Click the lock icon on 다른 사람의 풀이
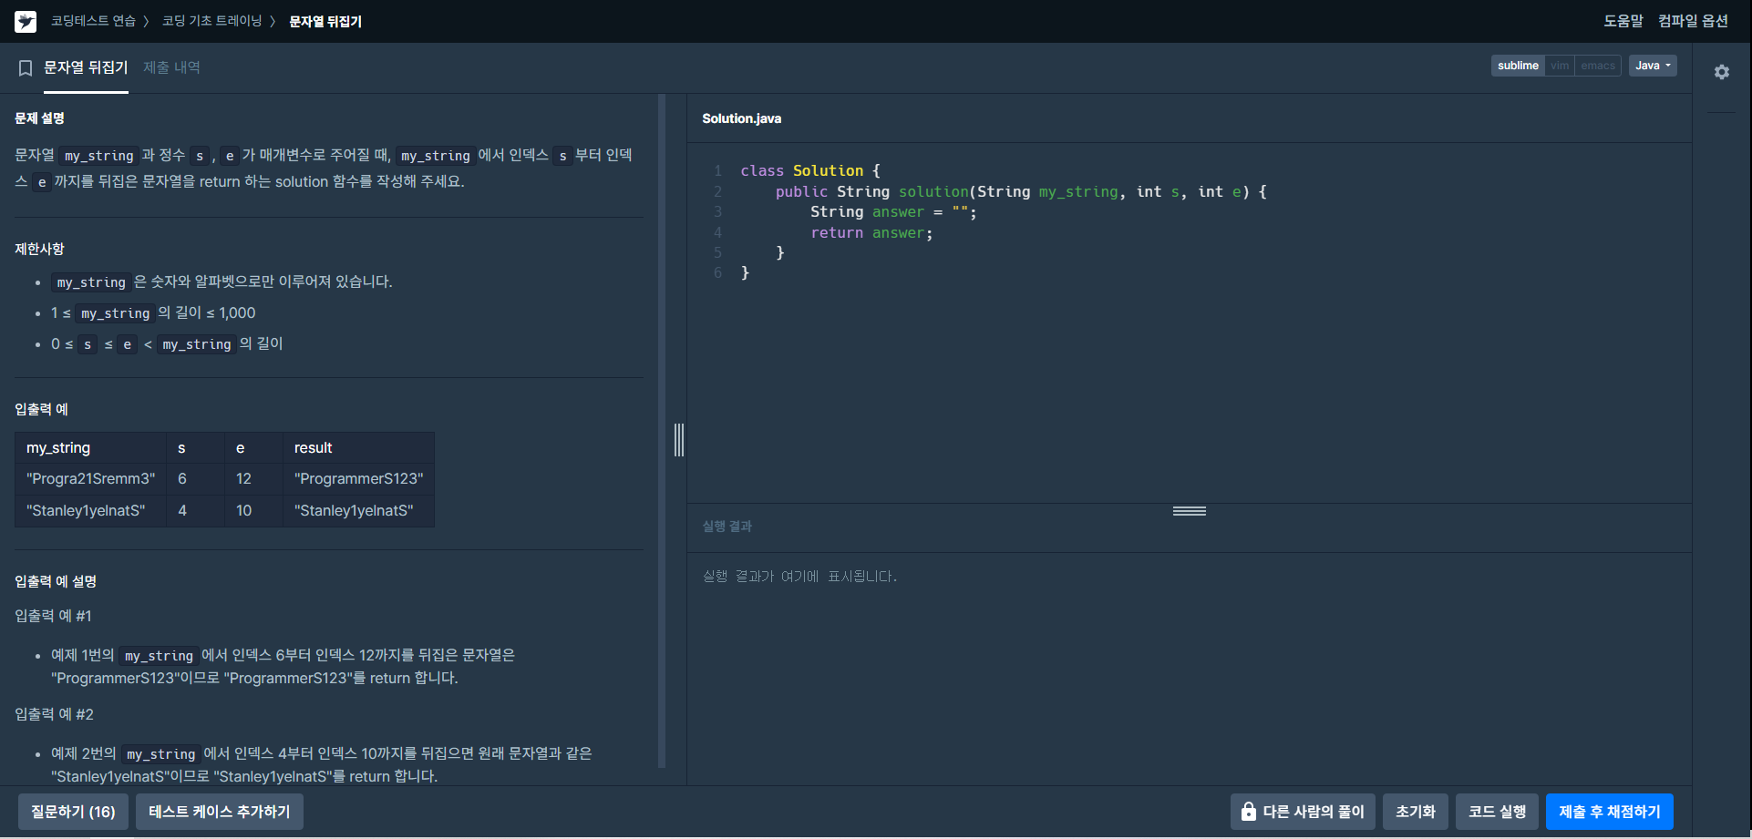Image resolution: width=1752 pixels, height=839 pixels. click(1248, 811)
